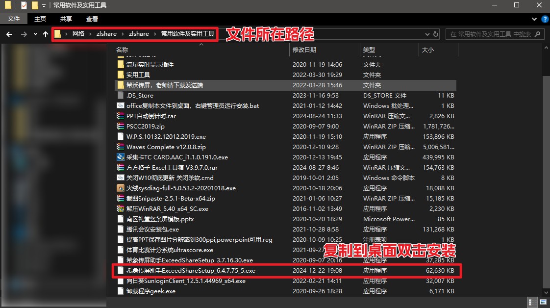Image resolution: width=550 pixels, height=308 pixels.
Task: Select the 腾讯会议安装包.exe file icon
Action: pos(120,229)
